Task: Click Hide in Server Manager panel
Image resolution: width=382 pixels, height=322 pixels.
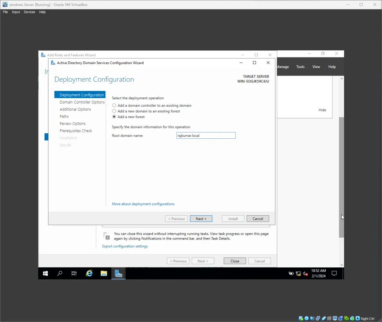Action: [322, 110]
